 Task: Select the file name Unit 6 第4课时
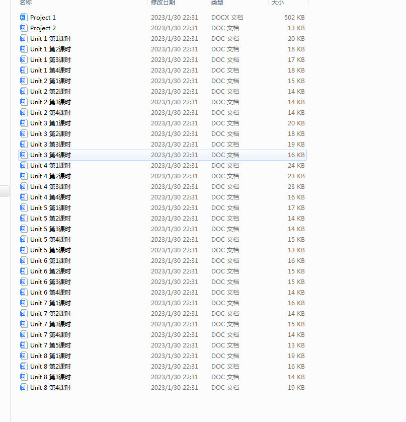pyautogui.click(x=50, y=292)
